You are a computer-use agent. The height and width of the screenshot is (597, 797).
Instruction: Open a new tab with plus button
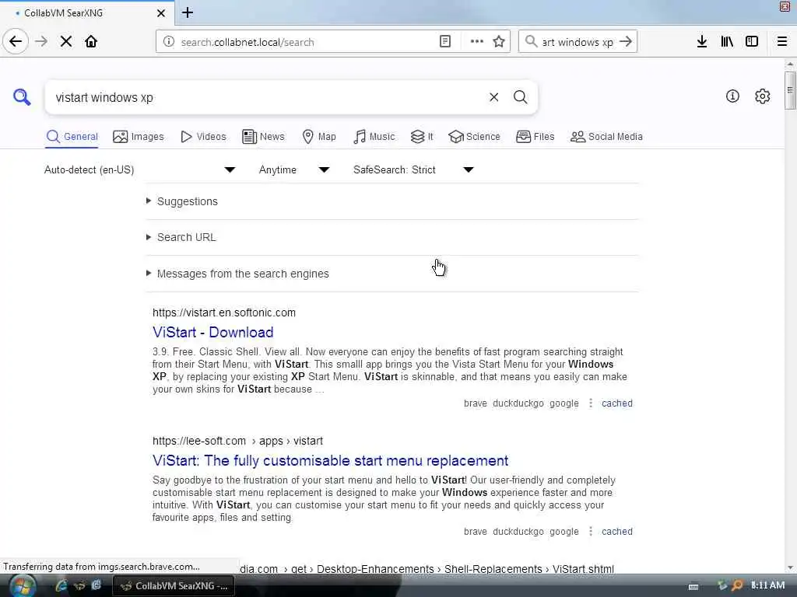[x=188, y=12]
